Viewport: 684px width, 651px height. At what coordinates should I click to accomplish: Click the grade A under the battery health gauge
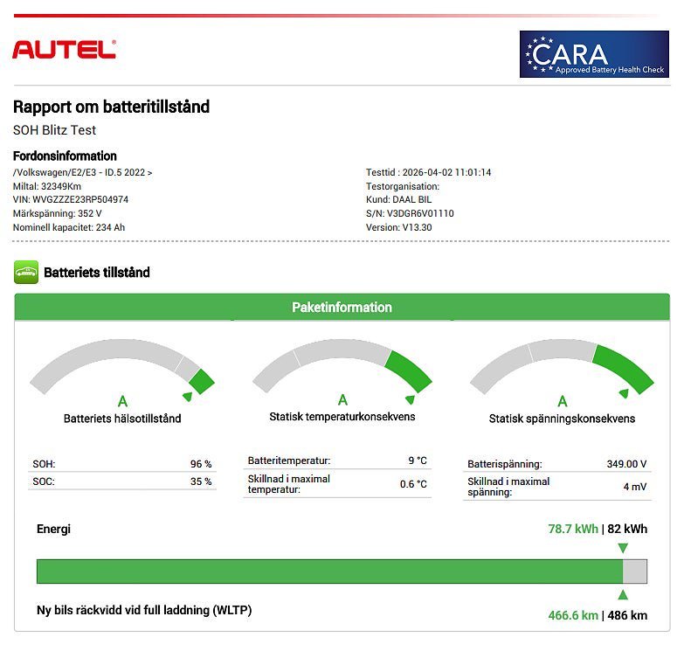(122, 402)
